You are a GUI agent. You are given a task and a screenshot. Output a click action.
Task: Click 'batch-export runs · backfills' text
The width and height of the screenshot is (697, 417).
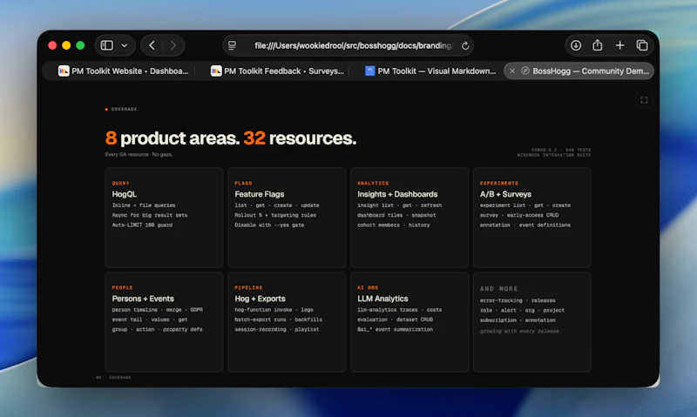tap(278, 319)
